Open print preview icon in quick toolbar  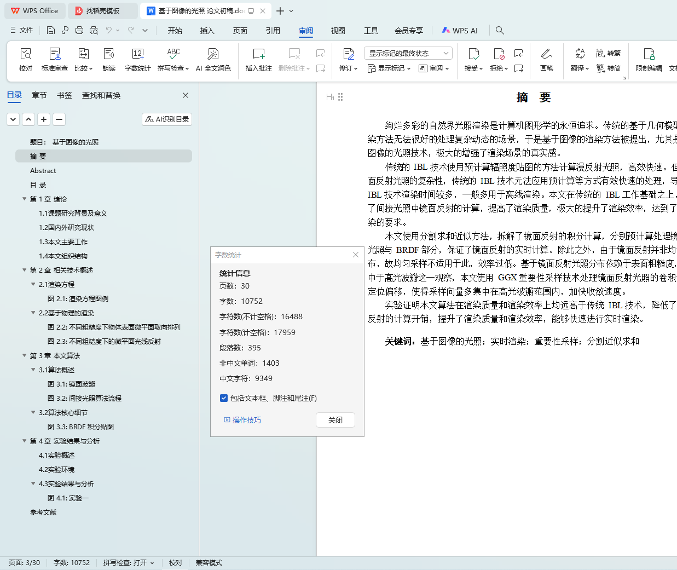94,30
